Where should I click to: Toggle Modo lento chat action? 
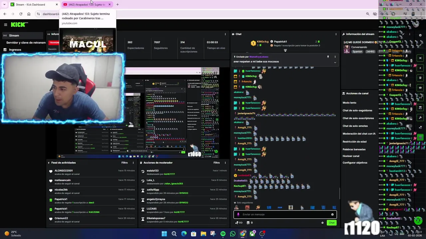pyautogui.click(x=349, y=103)
